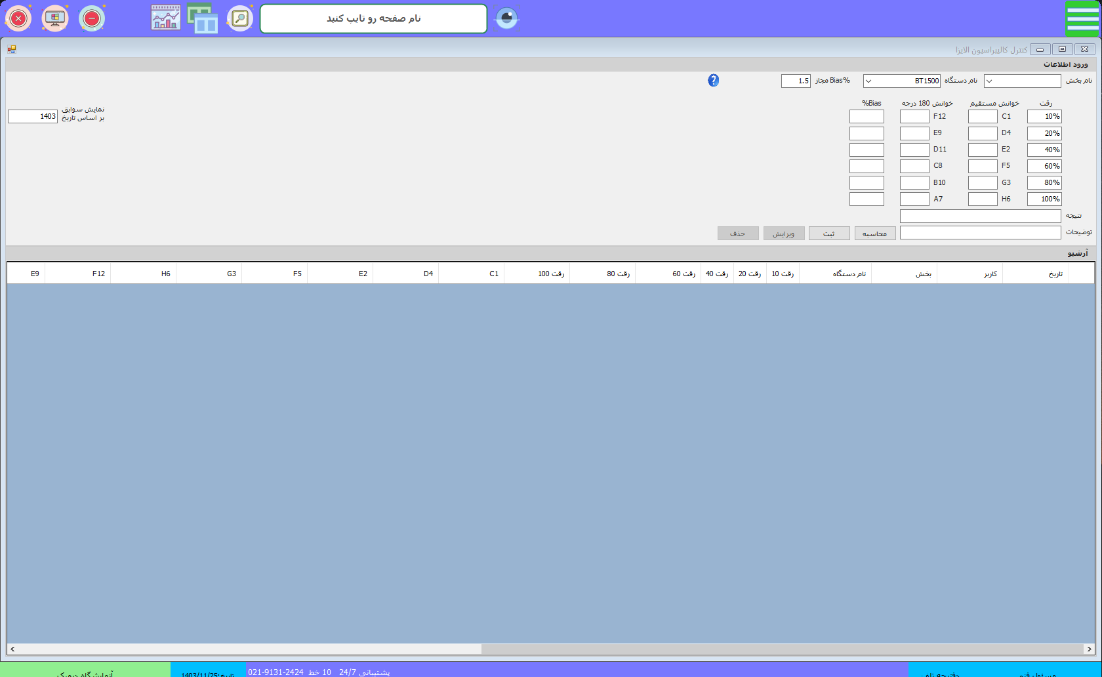The width and height of the screenshot is (1102, 677).
Task: Click the green-blue windows layout icon
Action: coord(203,18)
